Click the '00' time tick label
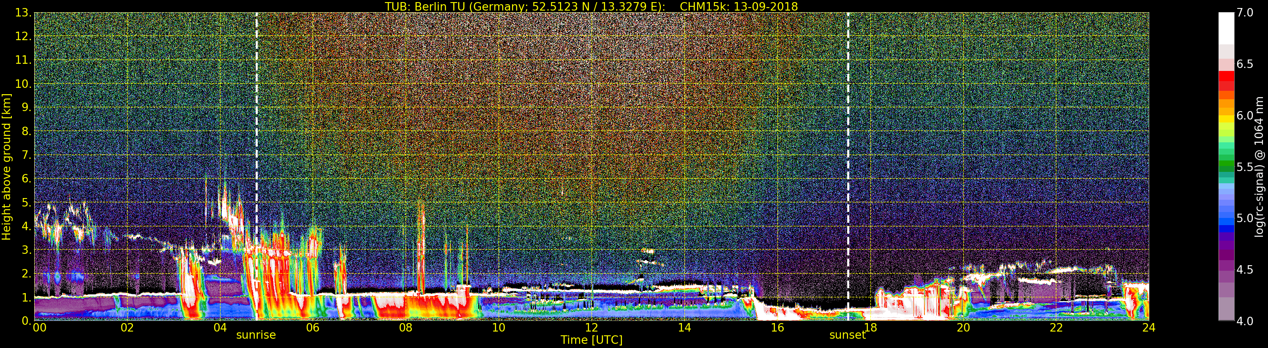The image size is (1268, 348). [x=39, y=328]
